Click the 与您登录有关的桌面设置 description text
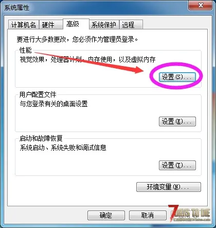This screenshot has width=216, height=228. [x=53, y=104]
